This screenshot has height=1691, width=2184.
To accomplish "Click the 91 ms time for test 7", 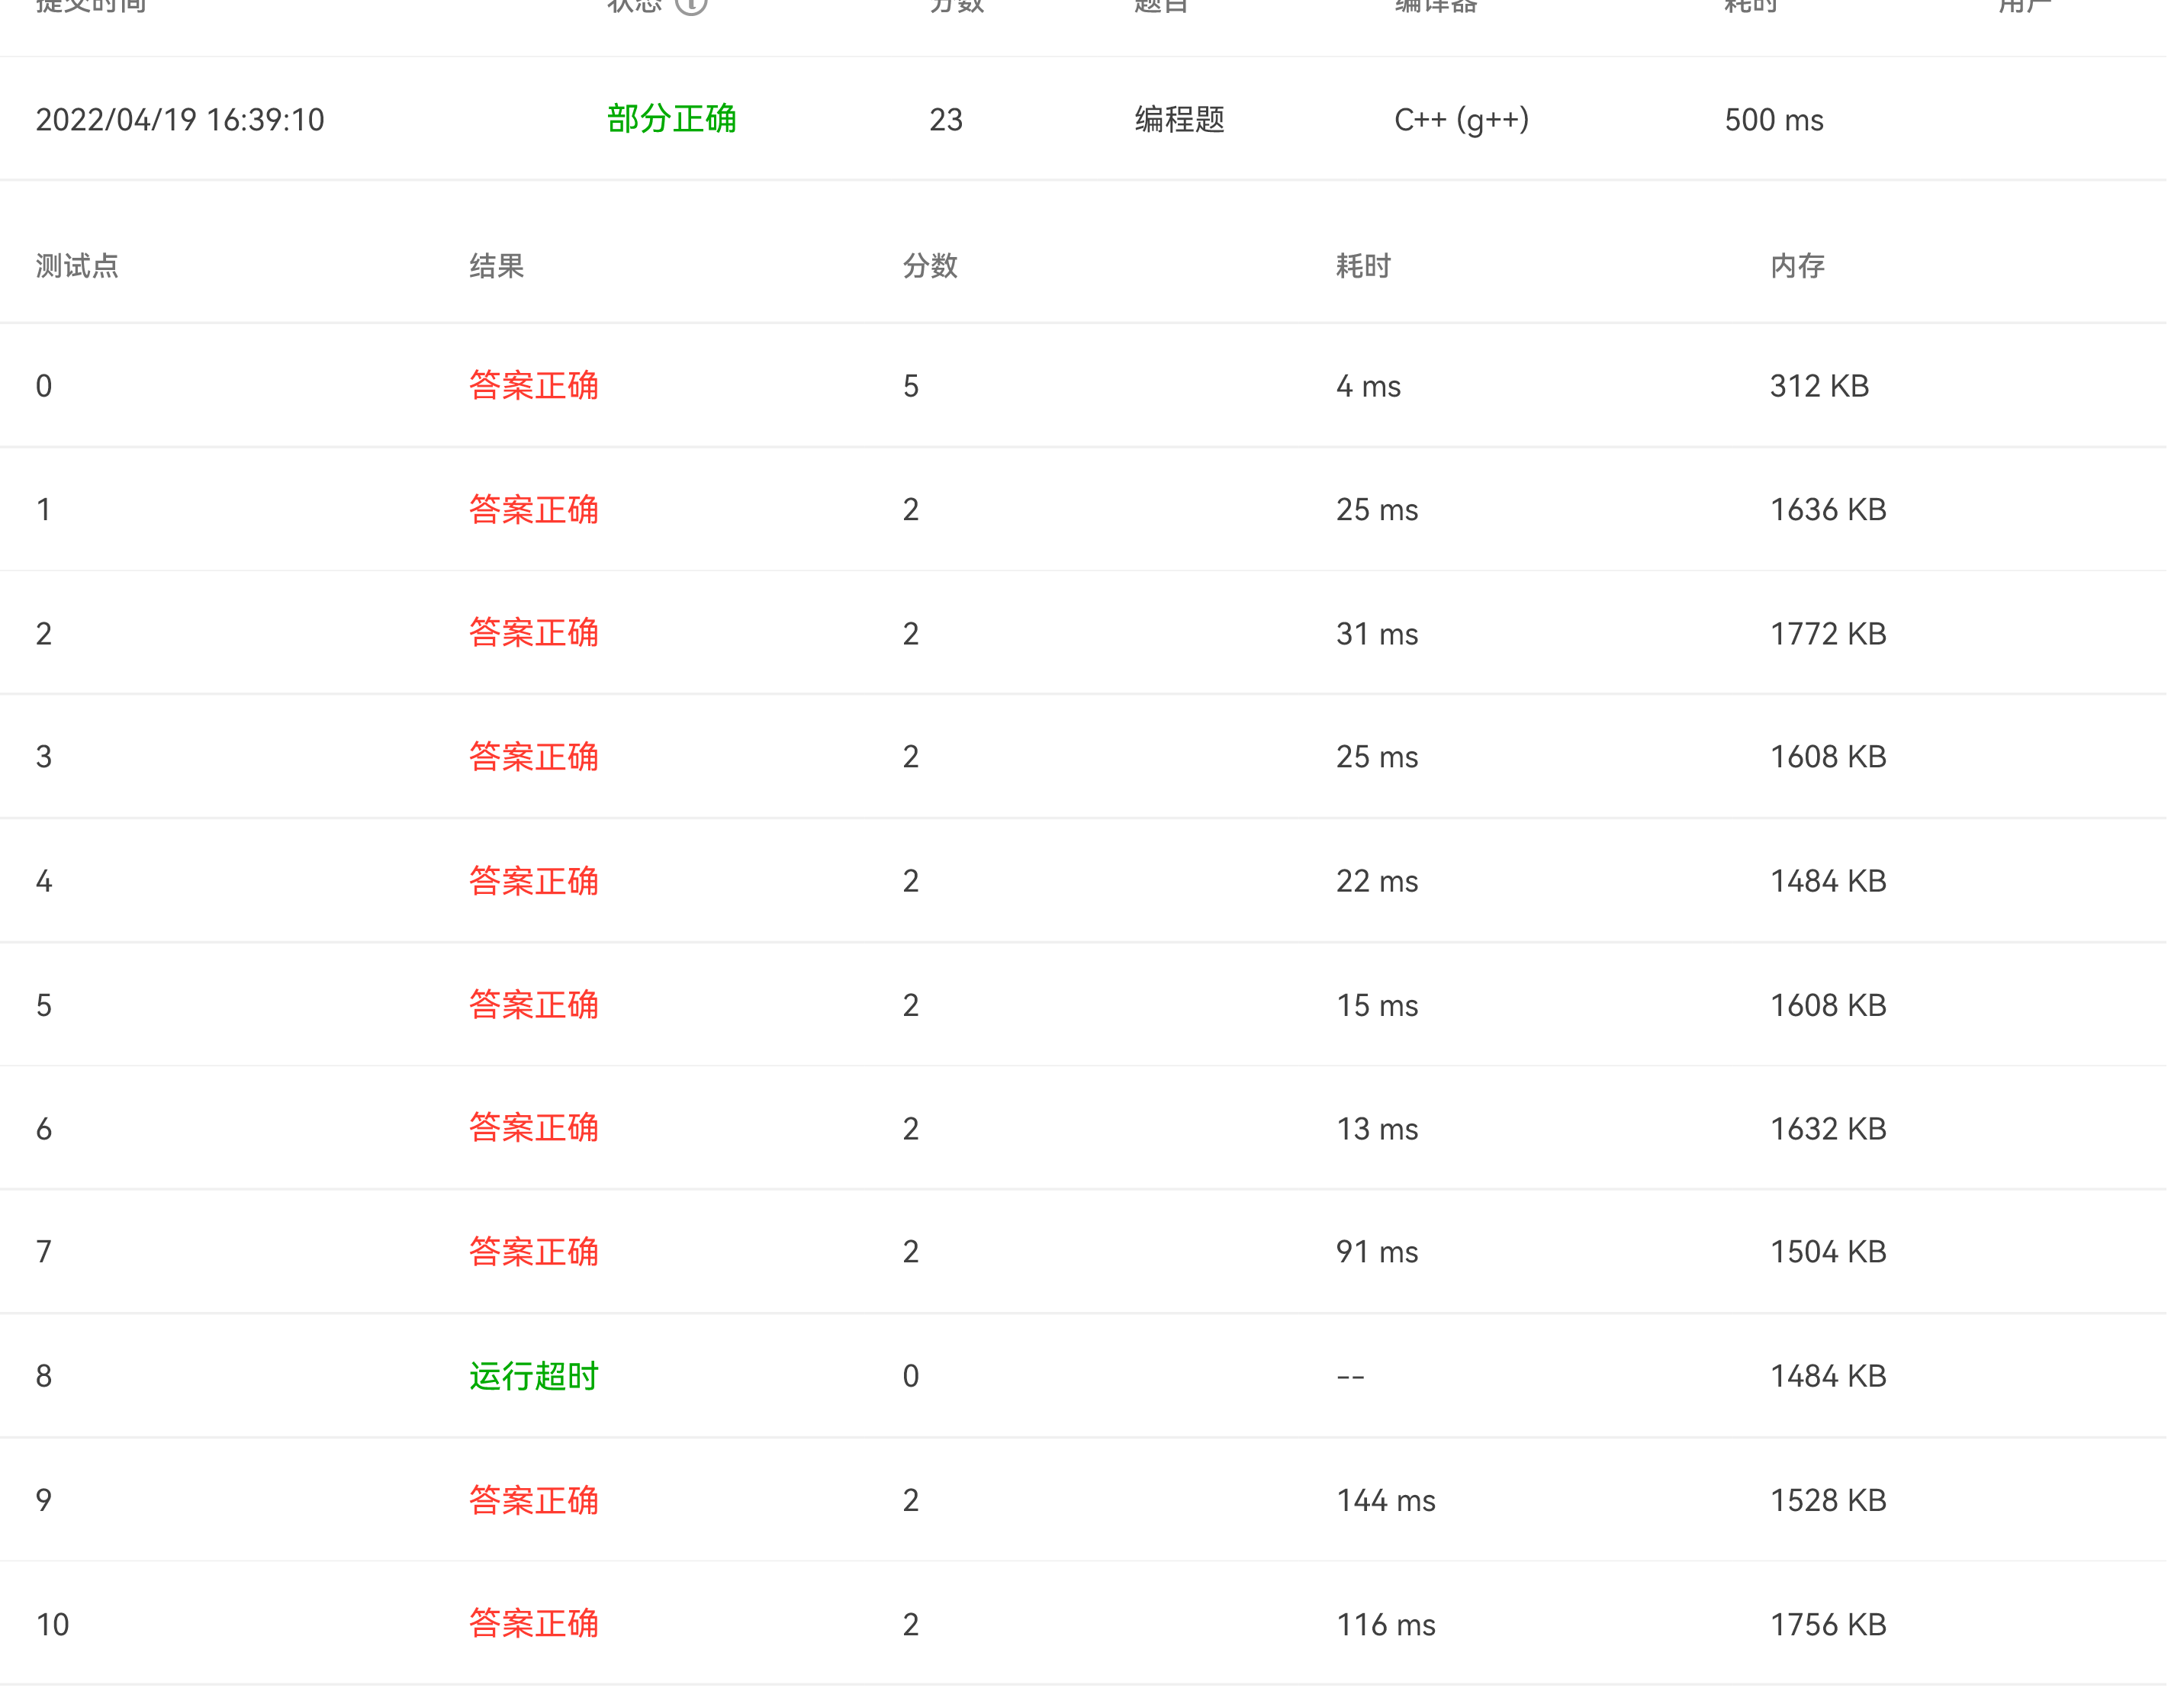I will tap(1377, 1252).
